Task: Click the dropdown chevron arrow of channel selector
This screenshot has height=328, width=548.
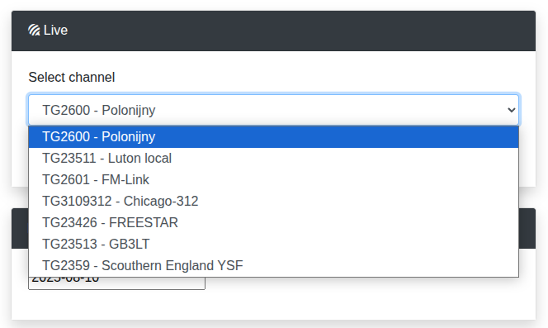Action: [511, 110]
